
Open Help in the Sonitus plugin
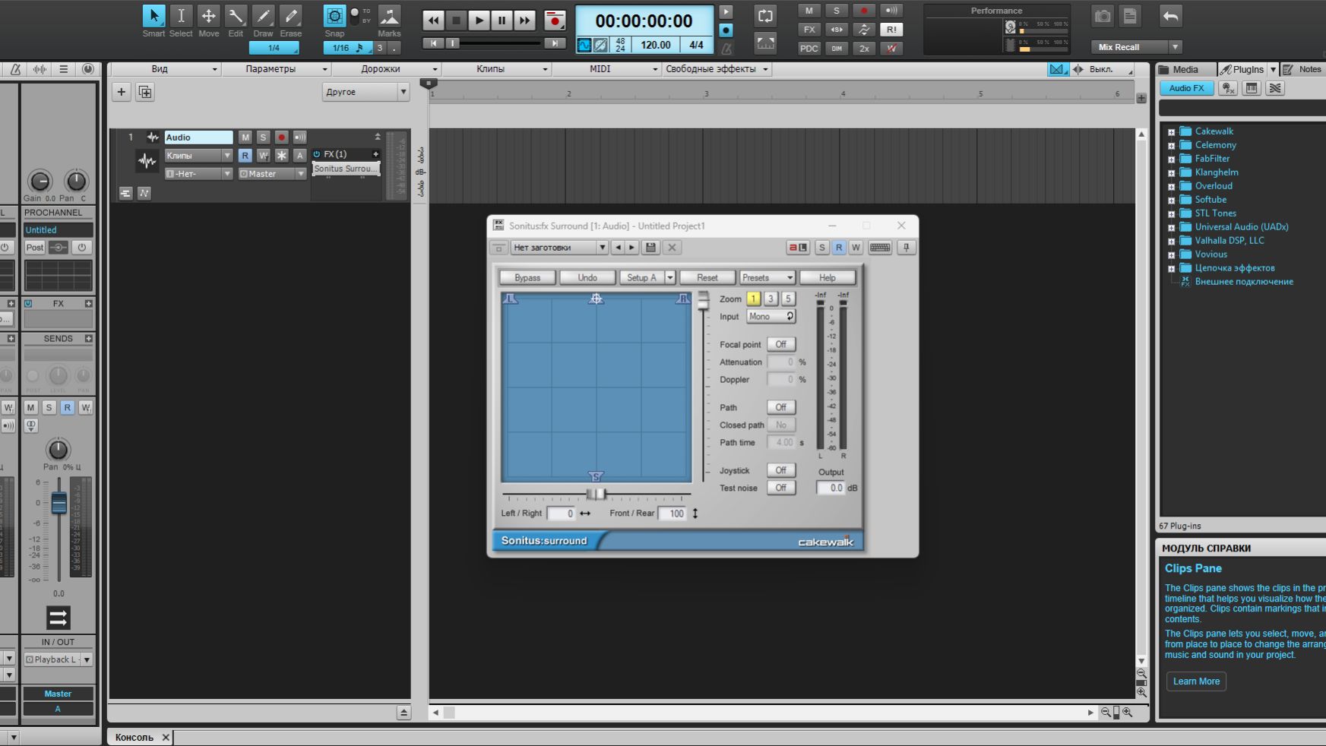point(828,277)
